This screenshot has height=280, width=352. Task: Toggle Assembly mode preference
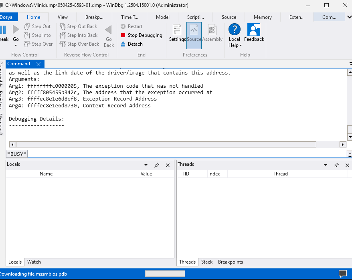coord(212,33)
